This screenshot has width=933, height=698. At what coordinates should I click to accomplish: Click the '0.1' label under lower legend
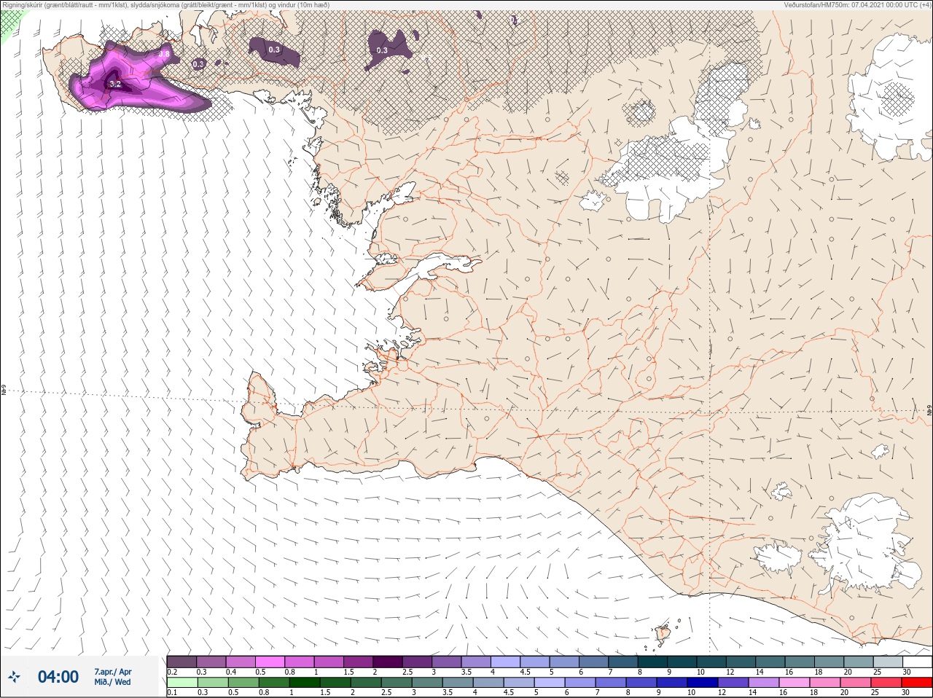[172, 692]
